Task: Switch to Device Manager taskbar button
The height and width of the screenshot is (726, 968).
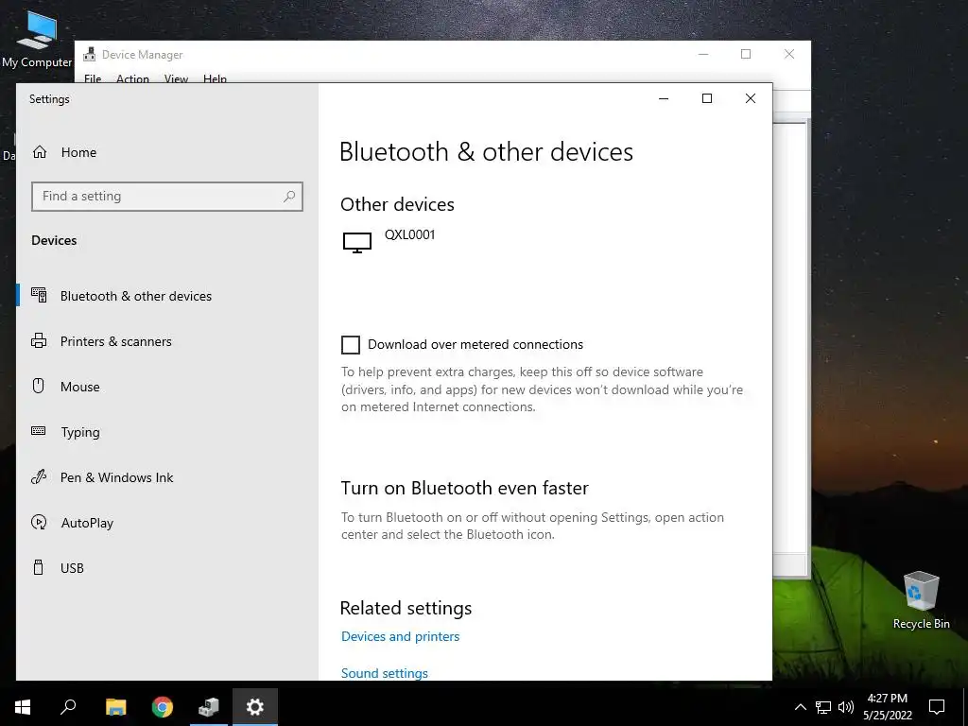Action: pyautogui.click(x=209, y=707)
